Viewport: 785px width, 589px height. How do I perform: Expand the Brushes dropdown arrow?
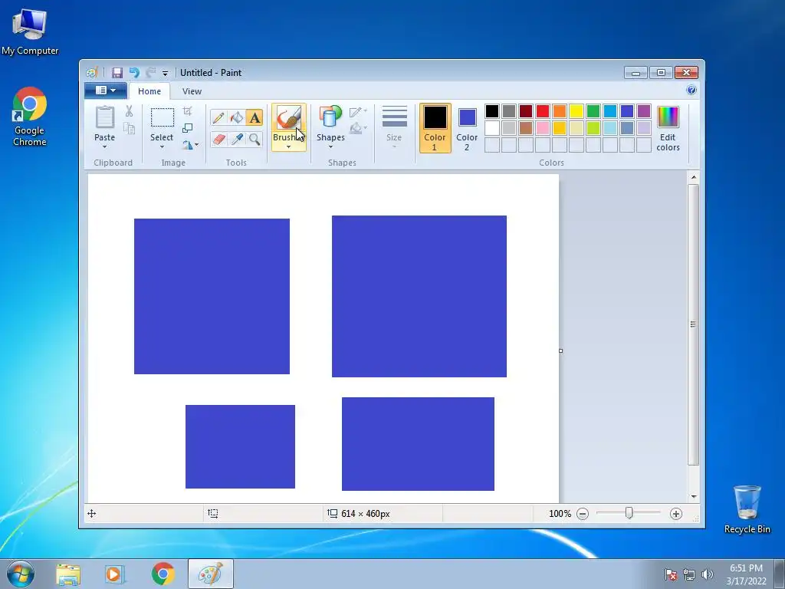pyautogui.click(x=288, y=146)
